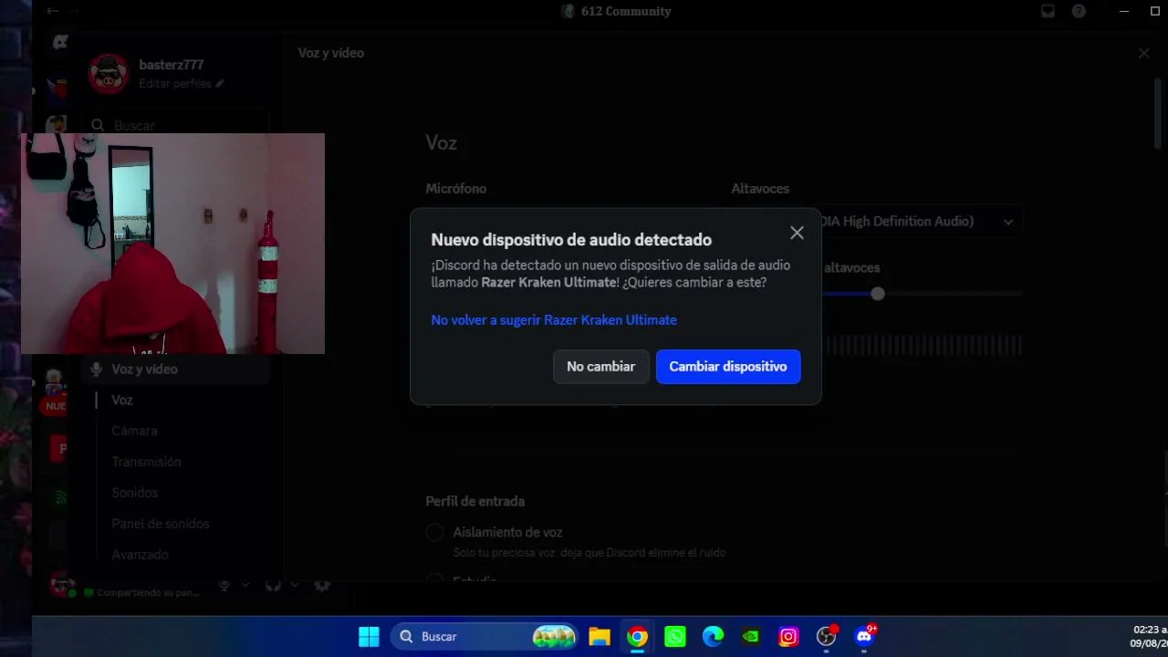Open Instagram from the taskbar
This screenshot has height=657, width=1168.
click(x=788, y=637)
